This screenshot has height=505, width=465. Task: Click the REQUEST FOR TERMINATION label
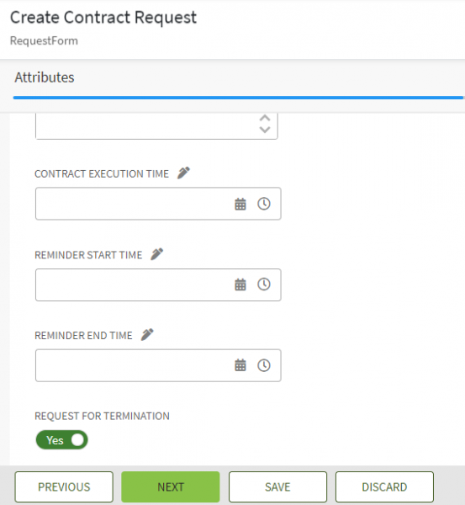coord(102,416)
